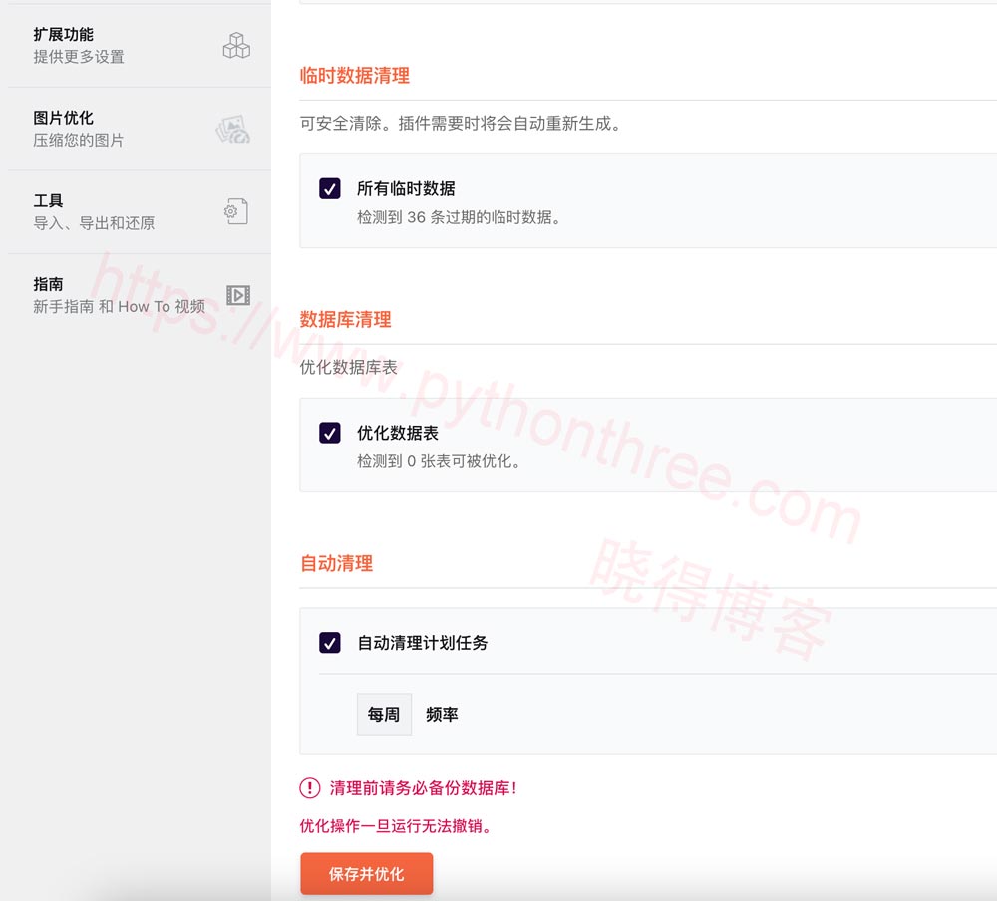Open the 指南 sidebar menu title
This screenshot has width=997, height=901.
48,284
